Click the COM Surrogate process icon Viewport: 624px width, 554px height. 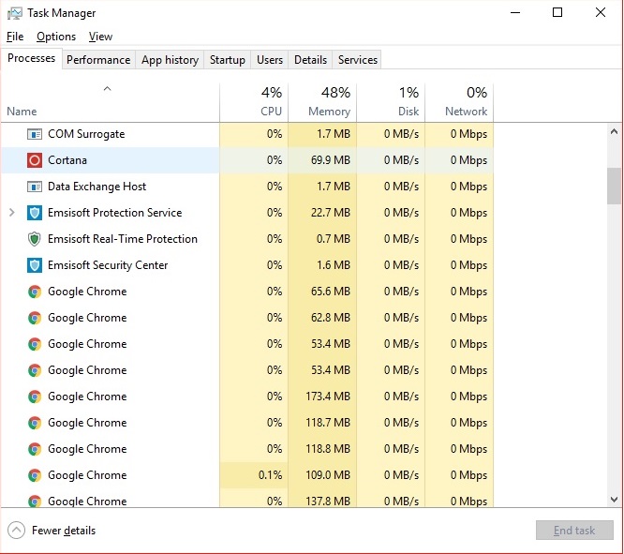tap(35, 134)
